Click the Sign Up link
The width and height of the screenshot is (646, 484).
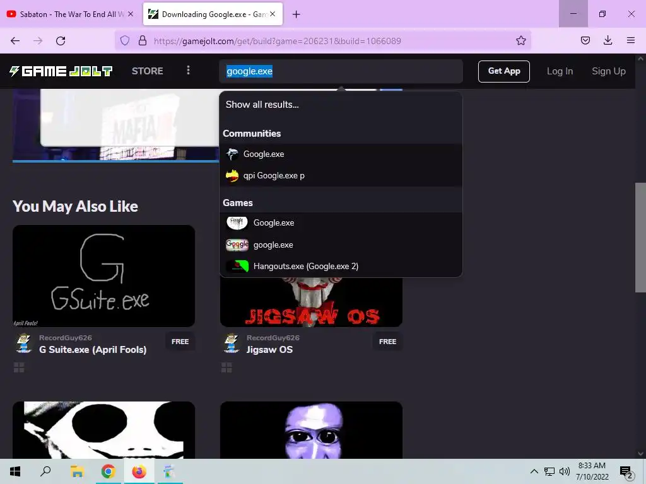[x=609, y=71]
